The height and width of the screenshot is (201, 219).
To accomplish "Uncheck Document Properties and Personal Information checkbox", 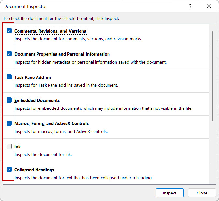I will 9,54.
